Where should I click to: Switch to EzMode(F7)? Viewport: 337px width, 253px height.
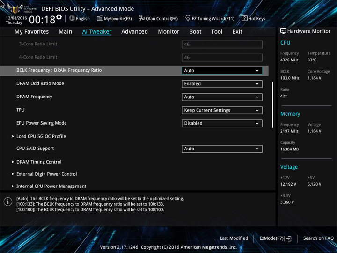coord(275,238)
